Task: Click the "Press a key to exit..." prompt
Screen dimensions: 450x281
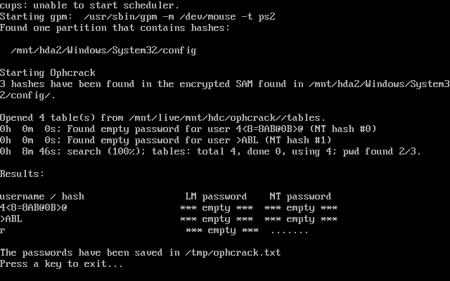Action: [x=62, y=263]
